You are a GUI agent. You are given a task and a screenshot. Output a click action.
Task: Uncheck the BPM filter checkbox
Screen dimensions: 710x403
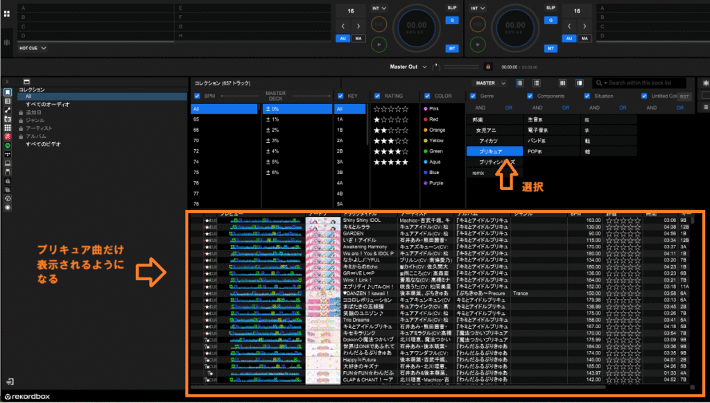pos(198,96)
